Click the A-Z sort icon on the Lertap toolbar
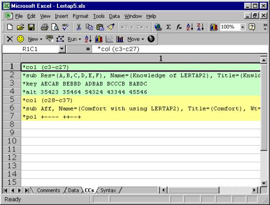Image resolution: width=270 pixels, height=205 pixels. 88,39
